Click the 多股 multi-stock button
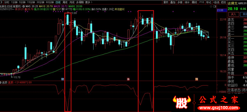The width and height of the screenshot is (247, 112). click(180, 2)
